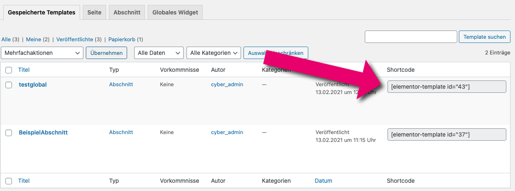Click the Übernehmen button
Viewport: 515px width, 191px height.
[x=106, y=53]
